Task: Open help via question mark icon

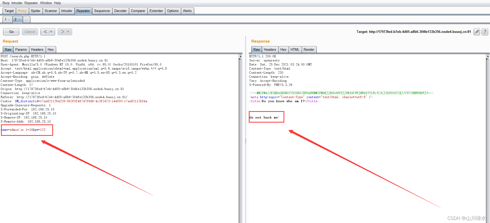Action: coord(485,32)
